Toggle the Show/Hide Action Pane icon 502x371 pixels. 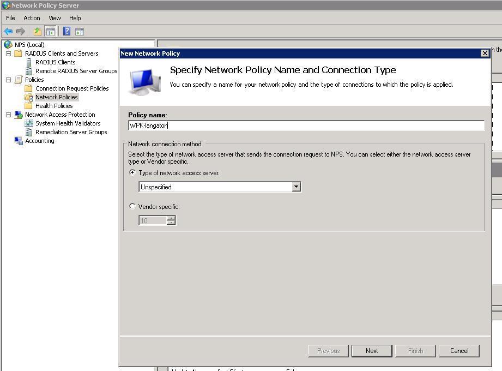[x=80, y=32]
